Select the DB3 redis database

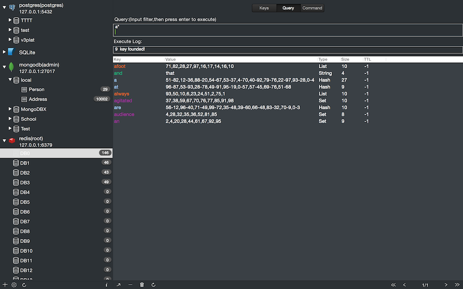(25, 182)
